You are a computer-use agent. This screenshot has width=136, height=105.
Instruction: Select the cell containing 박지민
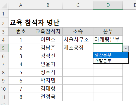(48, 81)
